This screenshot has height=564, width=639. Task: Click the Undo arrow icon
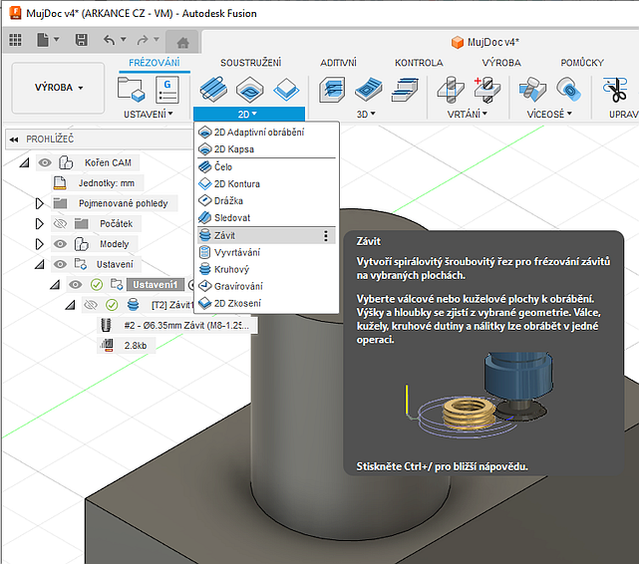click(109, 41)
